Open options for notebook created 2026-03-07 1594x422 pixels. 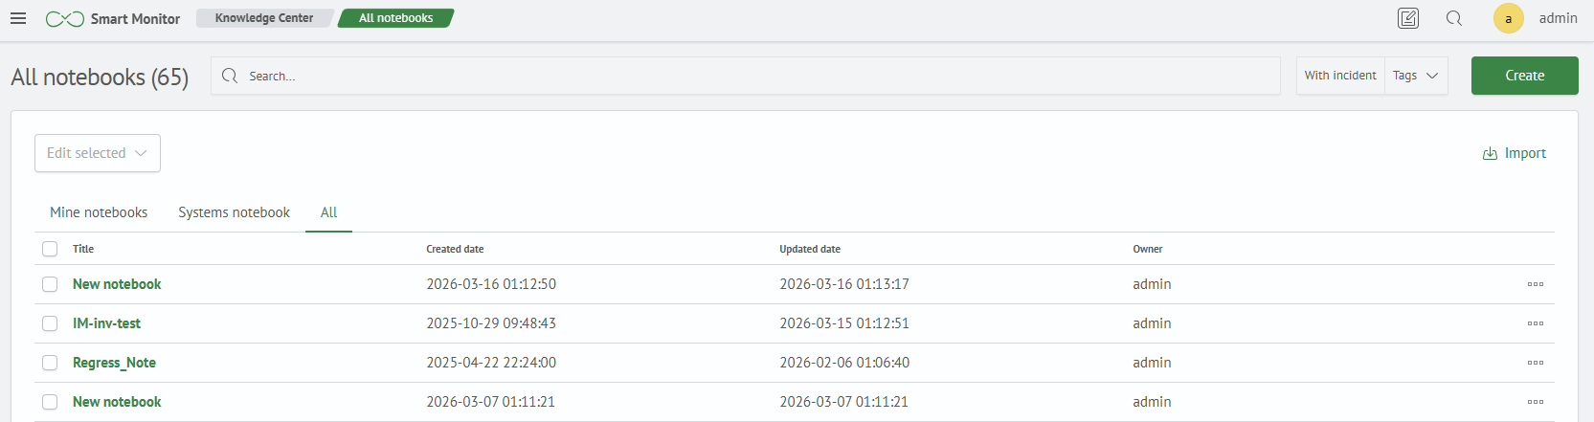[1536, 402]
